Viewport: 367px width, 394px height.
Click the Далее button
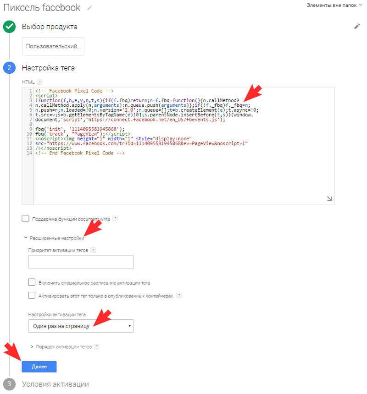click(x=39, y=367)
